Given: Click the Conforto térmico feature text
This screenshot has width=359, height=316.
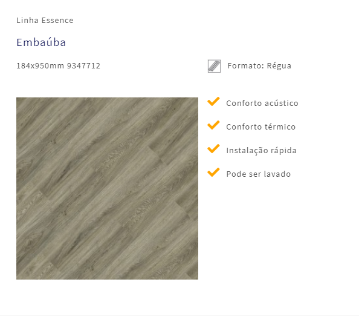Looking at the screenshot, I should (260, 127).
